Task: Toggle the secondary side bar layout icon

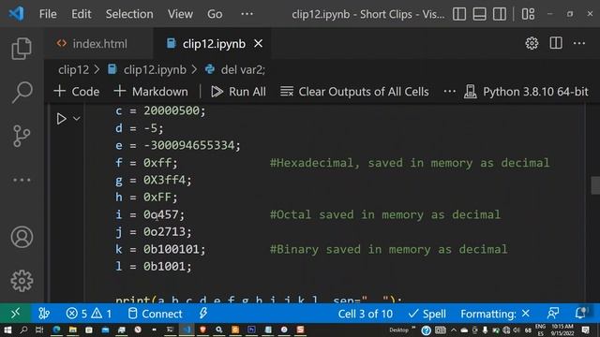Action: pyautogui.click(x=500, y=14)
